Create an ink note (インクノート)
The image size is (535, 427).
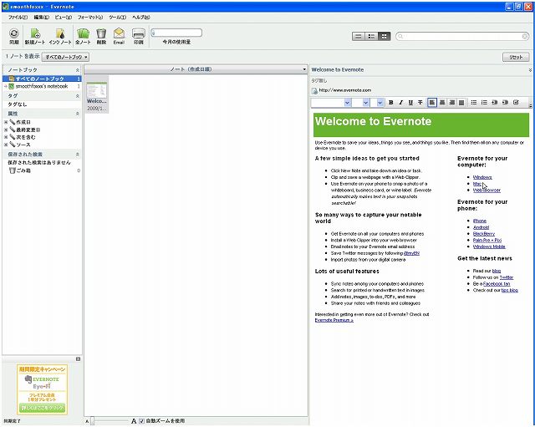click(x=60, y=36)
